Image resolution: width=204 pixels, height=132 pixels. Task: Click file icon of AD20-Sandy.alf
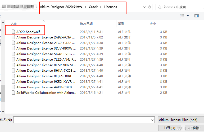13,32
